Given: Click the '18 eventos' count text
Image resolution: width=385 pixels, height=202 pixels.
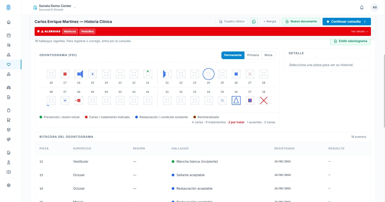Looking at the screenshot, I should click(359, 137).
